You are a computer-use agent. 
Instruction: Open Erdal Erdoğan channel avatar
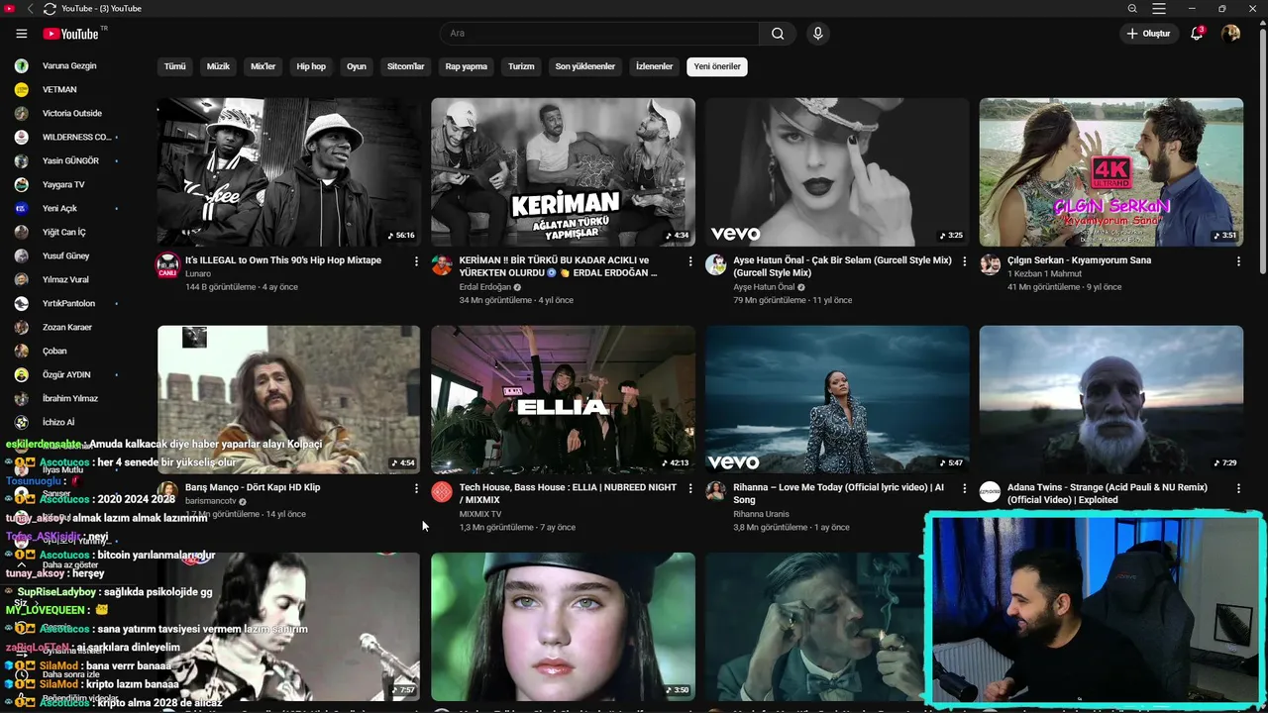tap(442, 264)
